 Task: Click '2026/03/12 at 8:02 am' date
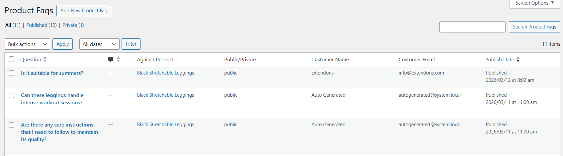(510, 80)
